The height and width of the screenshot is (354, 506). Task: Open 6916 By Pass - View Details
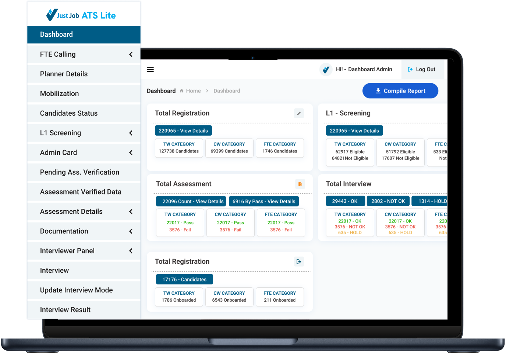click(x=263, y=201)
